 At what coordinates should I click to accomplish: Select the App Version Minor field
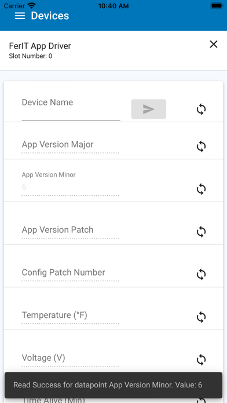coord(70,184)
